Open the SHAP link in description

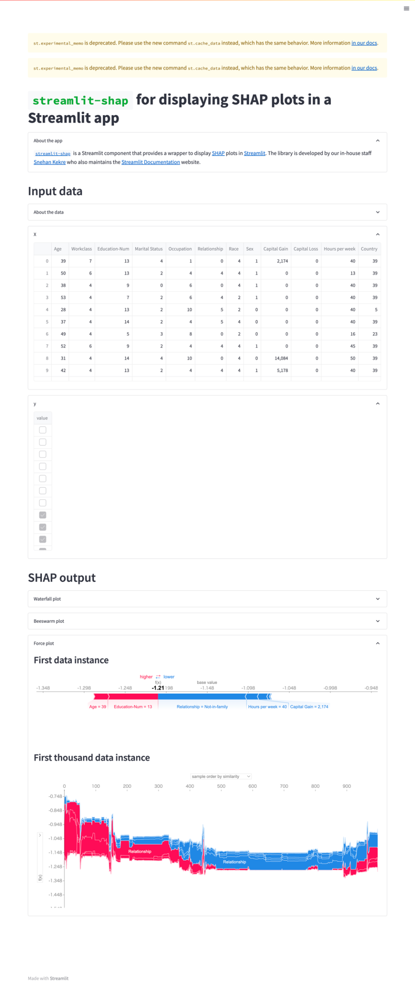tap(218, 153)
